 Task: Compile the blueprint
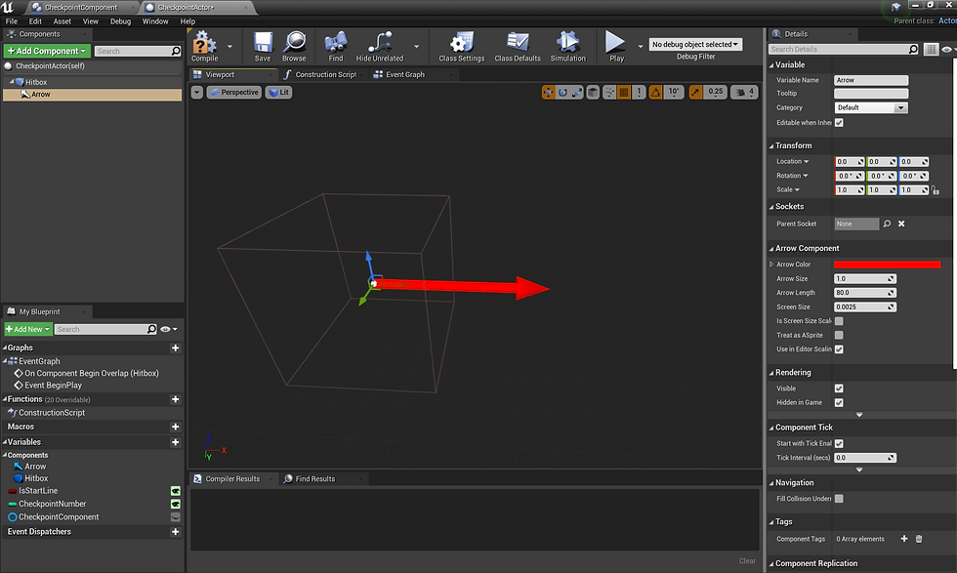click(x=204, y=47)
